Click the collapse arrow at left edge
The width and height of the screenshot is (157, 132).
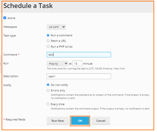click(x=0, y=64)
